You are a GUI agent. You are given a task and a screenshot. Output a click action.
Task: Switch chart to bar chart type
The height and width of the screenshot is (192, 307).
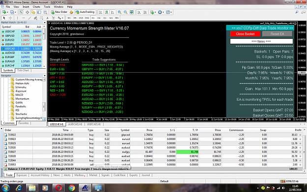(101, 12)
